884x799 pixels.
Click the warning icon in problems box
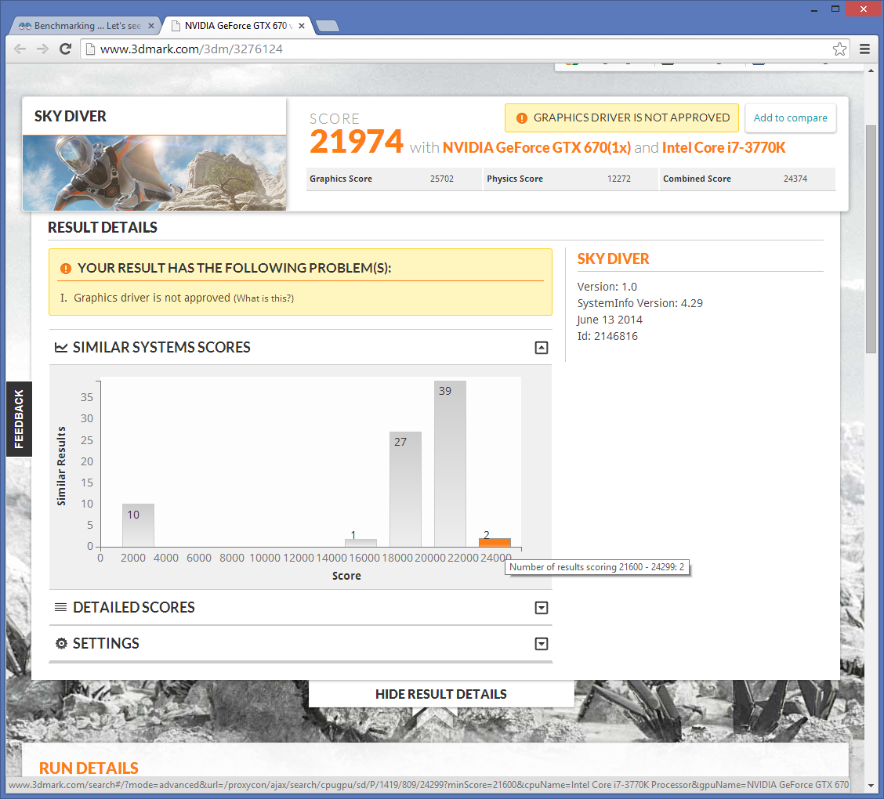click(66, 269)
